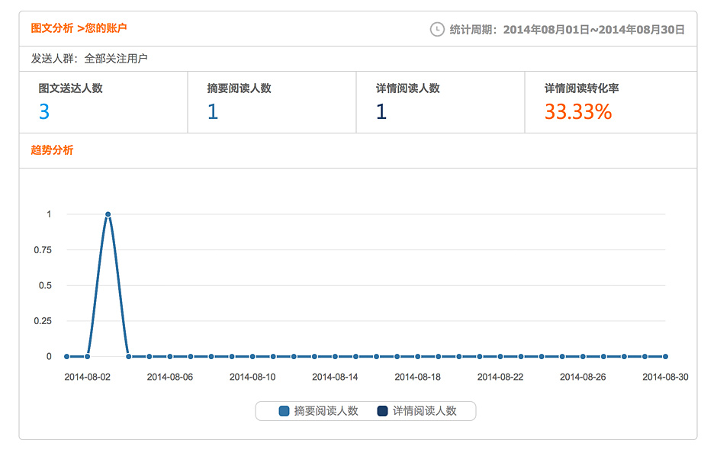Select the 您的账户 breadcrumb
Viewport: 717px width, 456px height.
(x=105, y=28)
